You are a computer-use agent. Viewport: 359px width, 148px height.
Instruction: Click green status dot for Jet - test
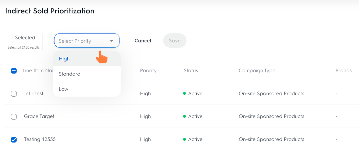coord(185,94)
